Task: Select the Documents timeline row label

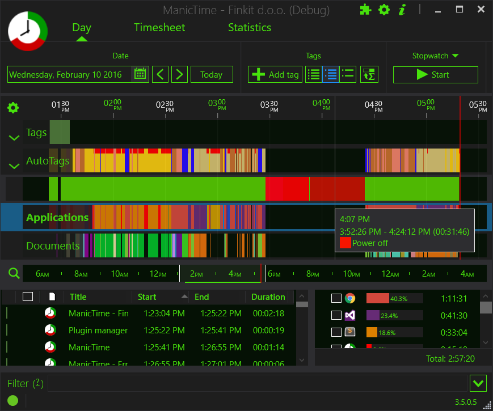Action: tap(53, 245)
